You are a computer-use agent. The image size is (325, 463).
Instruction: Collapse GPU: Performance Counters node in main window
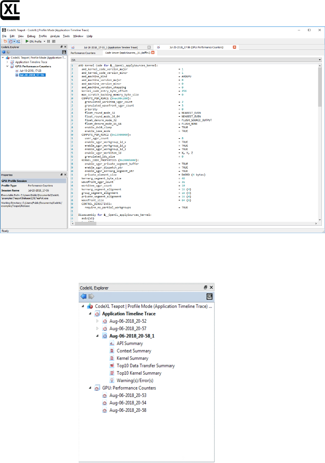click(7, 66)
